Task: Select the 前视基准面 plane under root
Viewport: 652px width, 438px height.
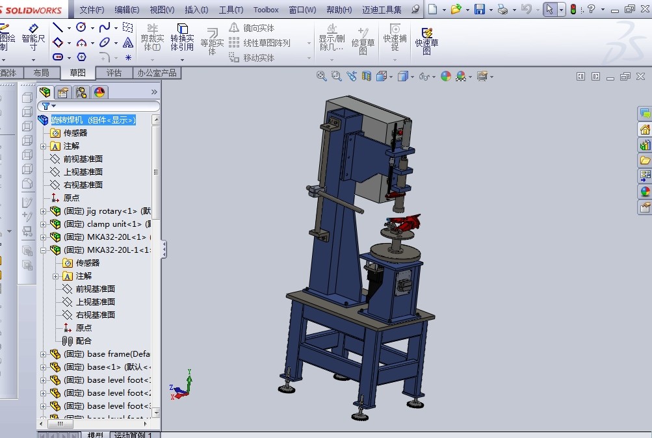Action: [x=83, y=159]
